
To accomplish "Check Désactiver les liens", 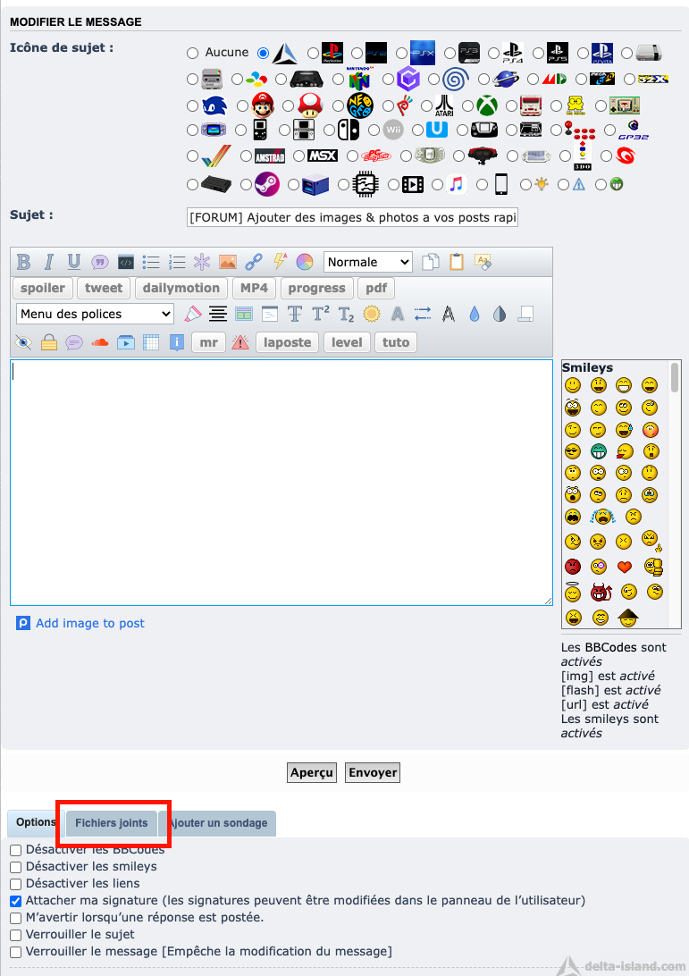I will pyautogui.click(x=16, y=884).
